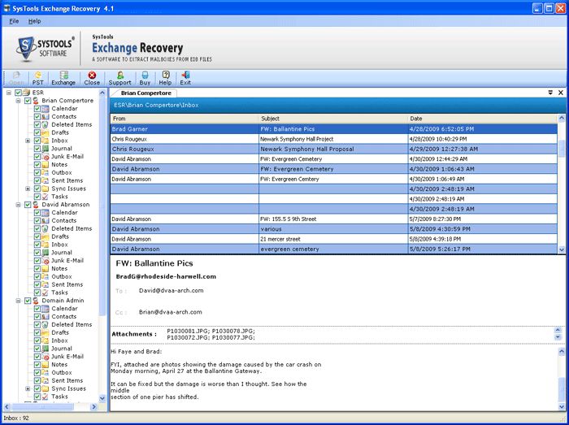Expand Domain Admin's Sync Issues folder
Viewport: 569px width, 425px height.
28,388
